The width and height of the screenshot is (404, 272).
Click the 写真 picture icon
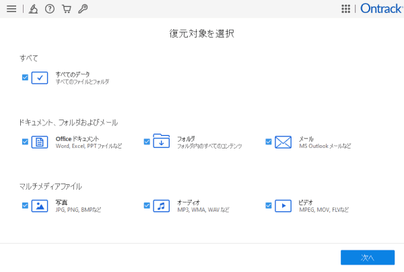click(x=40, y=206)
